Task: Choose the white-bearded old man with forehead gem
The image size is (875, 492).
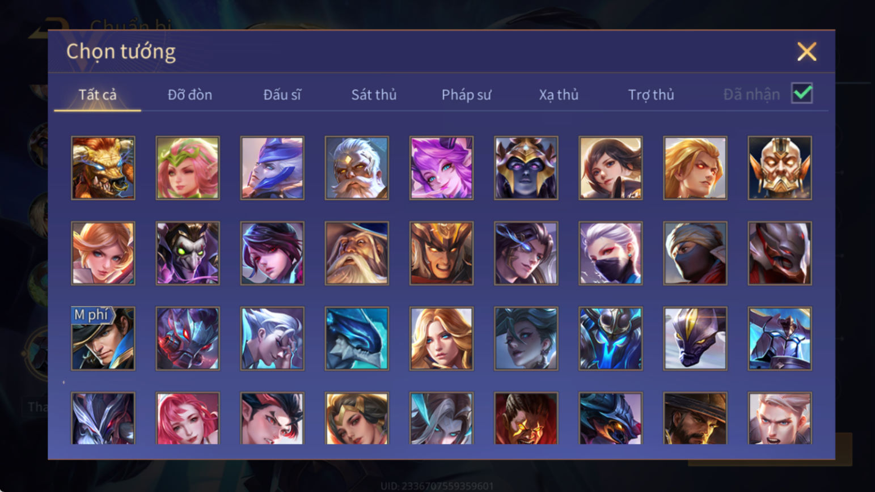Action: coord(357,168)
